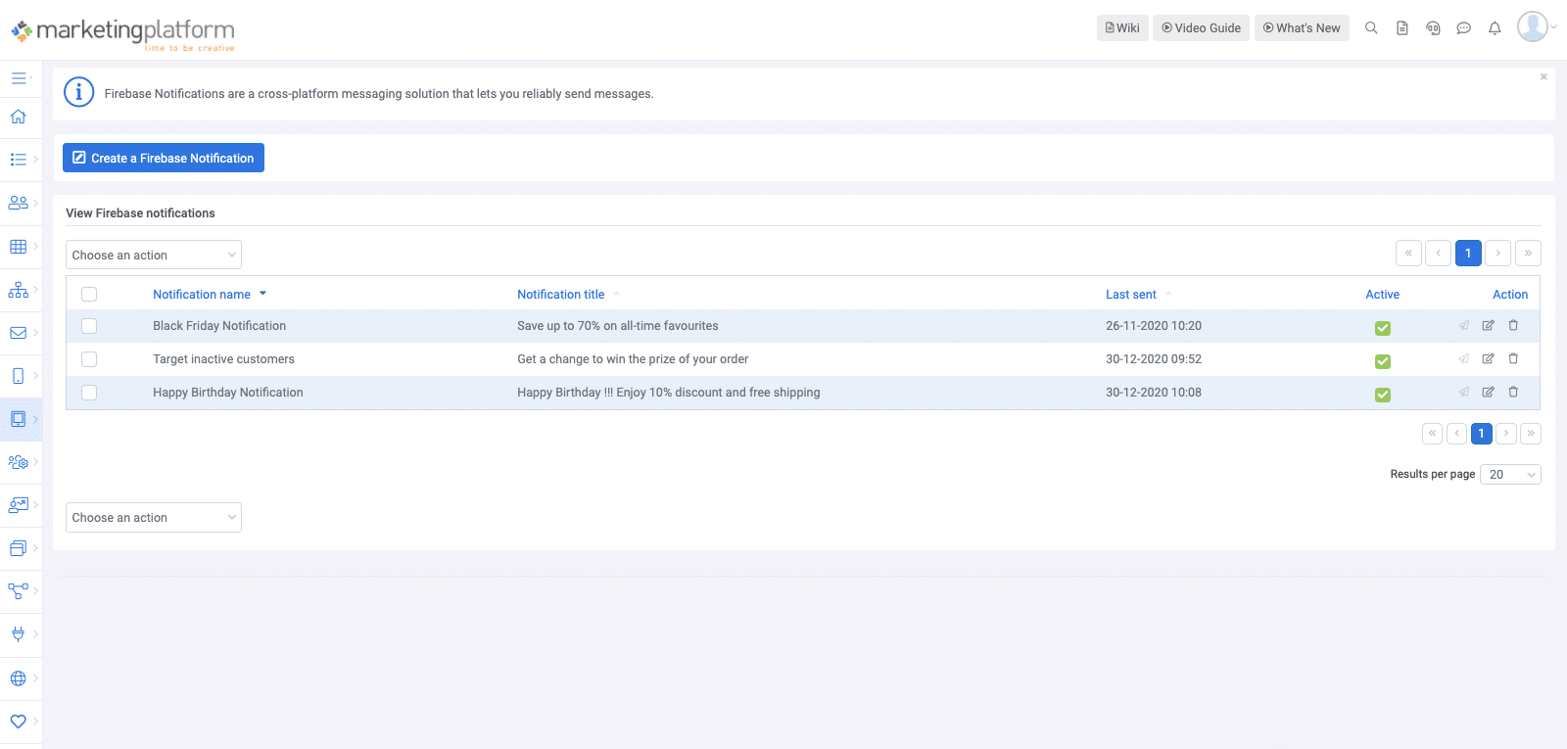Image resolution: width=1567 pixels, height=749 pixels.
Task: Open the Wiki link
Action: (x=1122, y=27)
